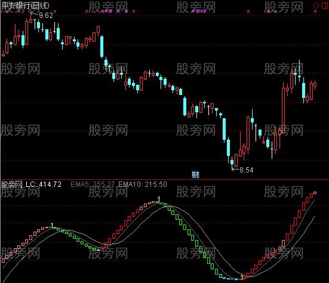Select the 8.54 low price label

pyautogui.click(x=247, y=170)
